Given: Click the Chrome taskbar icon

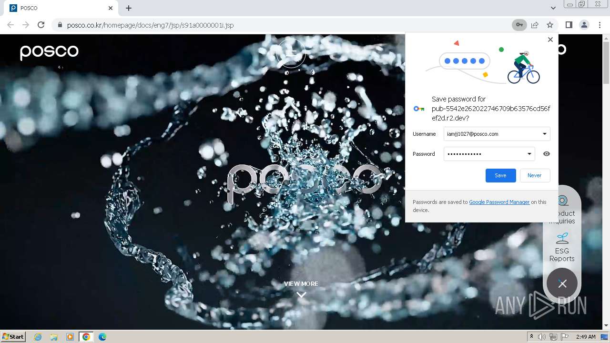Looking at the screenshot, I should (x=86, y=337).
